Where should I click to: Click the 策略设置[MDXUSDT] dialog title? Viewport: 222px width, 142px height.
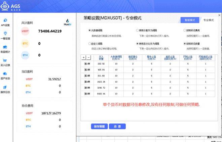(113, 18)
